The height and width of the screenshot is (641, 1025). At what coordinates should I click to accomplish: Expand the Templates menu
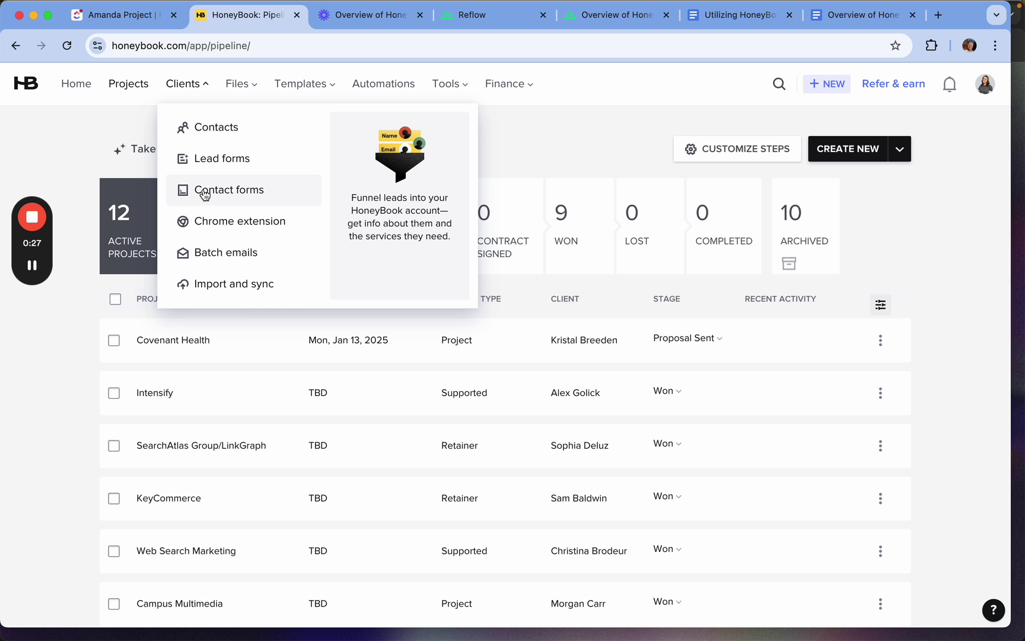305,84
